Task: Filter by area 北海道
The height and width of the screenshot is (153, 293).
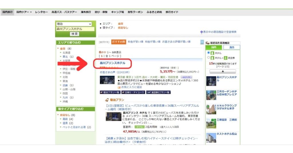Action: coord(66,53)
